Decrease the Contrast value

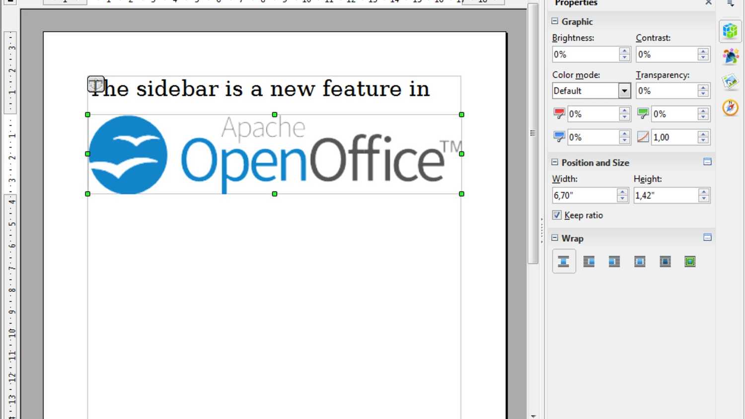pyautogui.click(x=703, y=58)
